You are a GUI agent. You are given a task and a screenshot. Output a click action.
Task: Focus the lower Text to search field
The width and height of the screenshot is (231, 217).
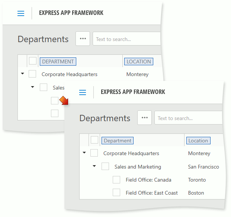pos(188,118)
